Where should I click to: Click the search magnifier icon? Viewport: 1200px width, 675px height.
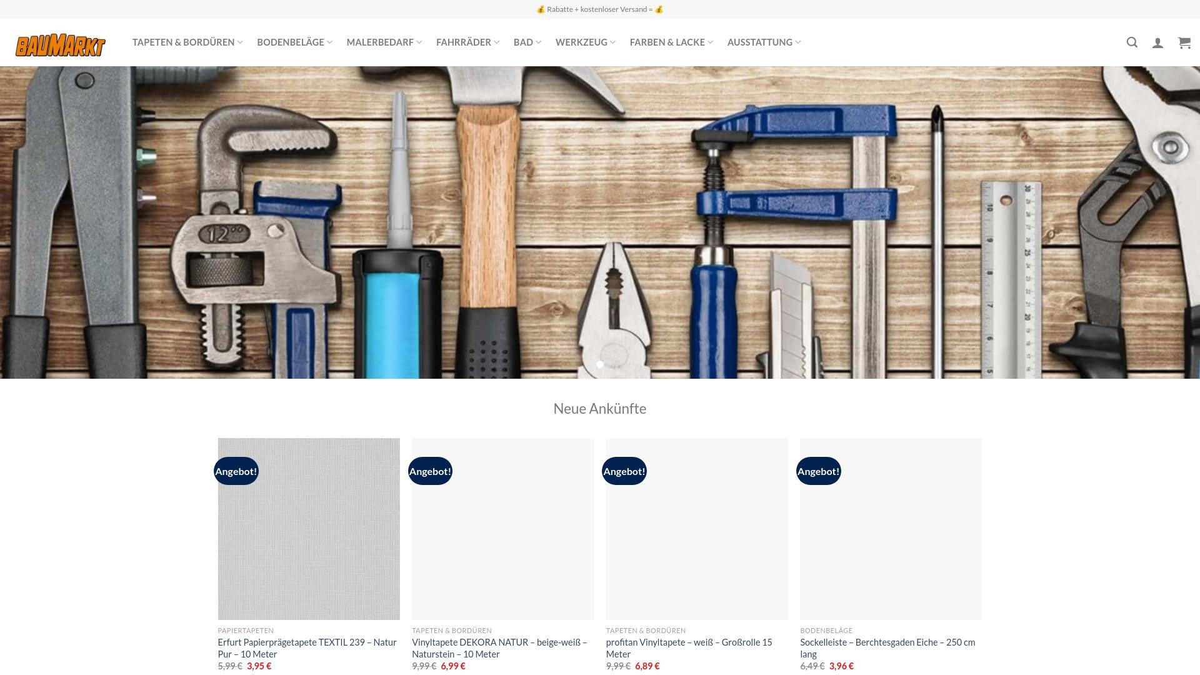[1132, 42]
